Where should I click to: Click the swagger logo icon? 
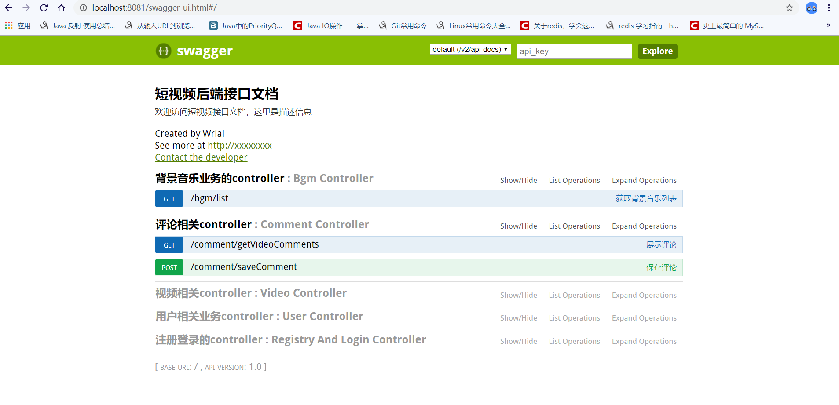tap(163, 51)
